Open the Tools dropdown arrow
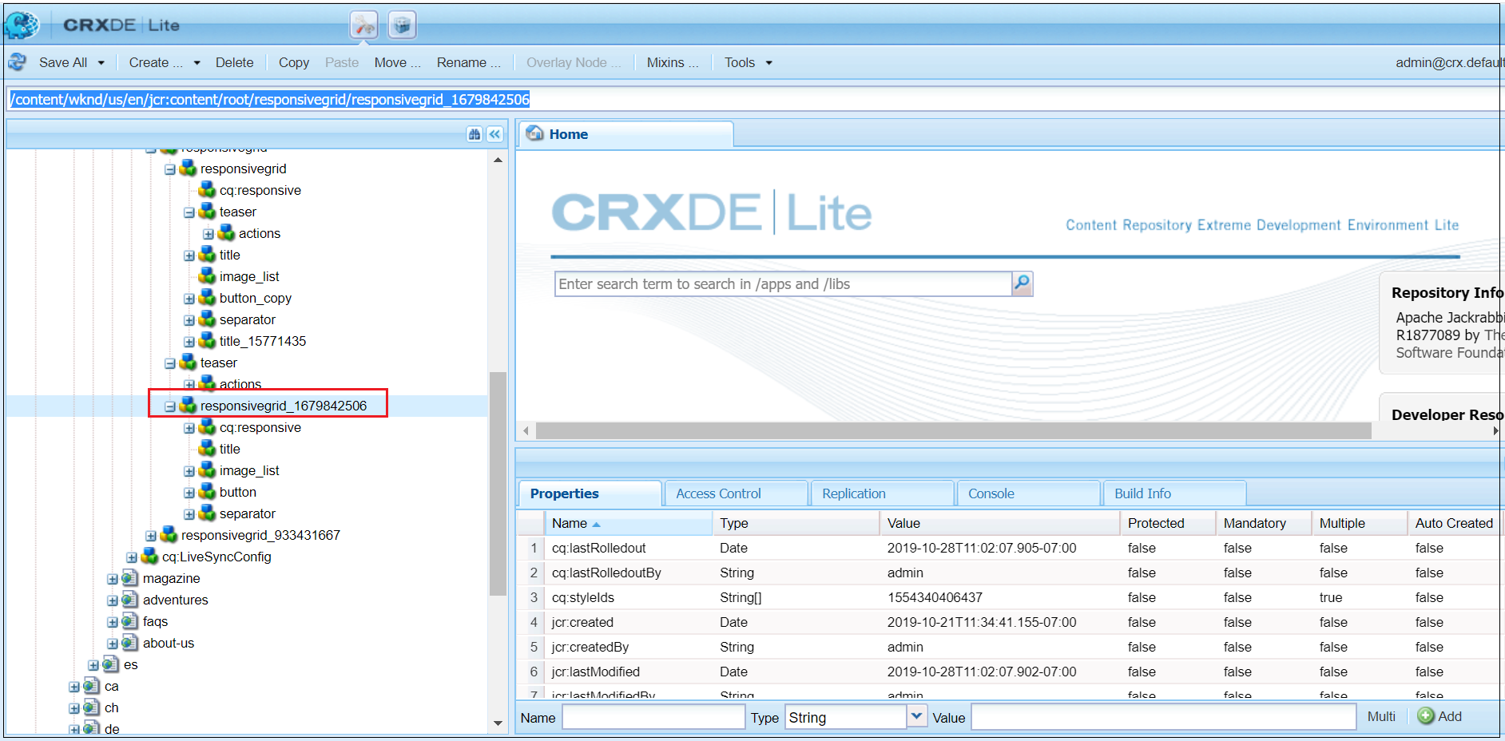The image size is (1505, 741). coord(768,62)
